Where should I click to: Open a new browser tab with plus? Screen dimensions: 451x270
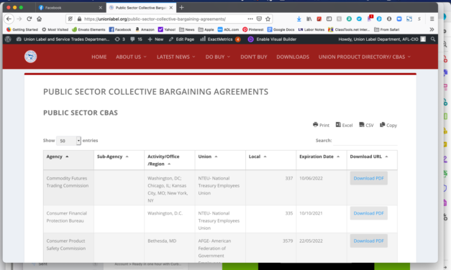(x=181, y=8)
